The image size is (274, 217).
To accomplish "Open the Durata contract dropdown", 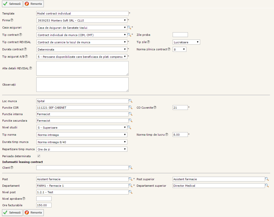I will [x=82, y=50].
